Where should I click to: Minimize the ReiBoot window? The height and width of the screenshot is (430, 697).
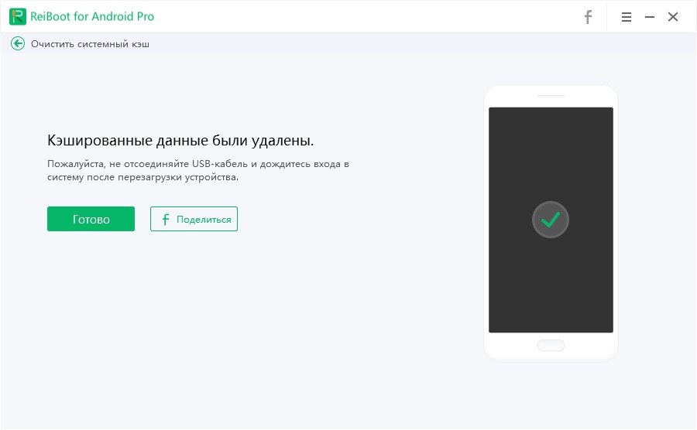point(650,17)
